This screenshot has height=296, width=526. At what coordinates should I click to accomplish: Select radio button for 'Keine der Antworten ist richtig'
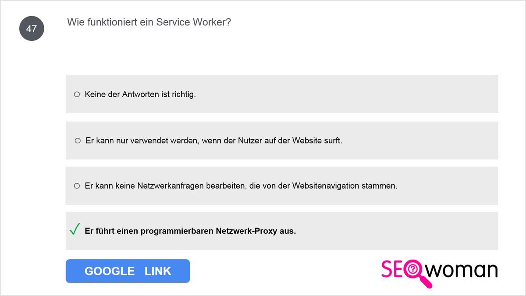(77, 94)
